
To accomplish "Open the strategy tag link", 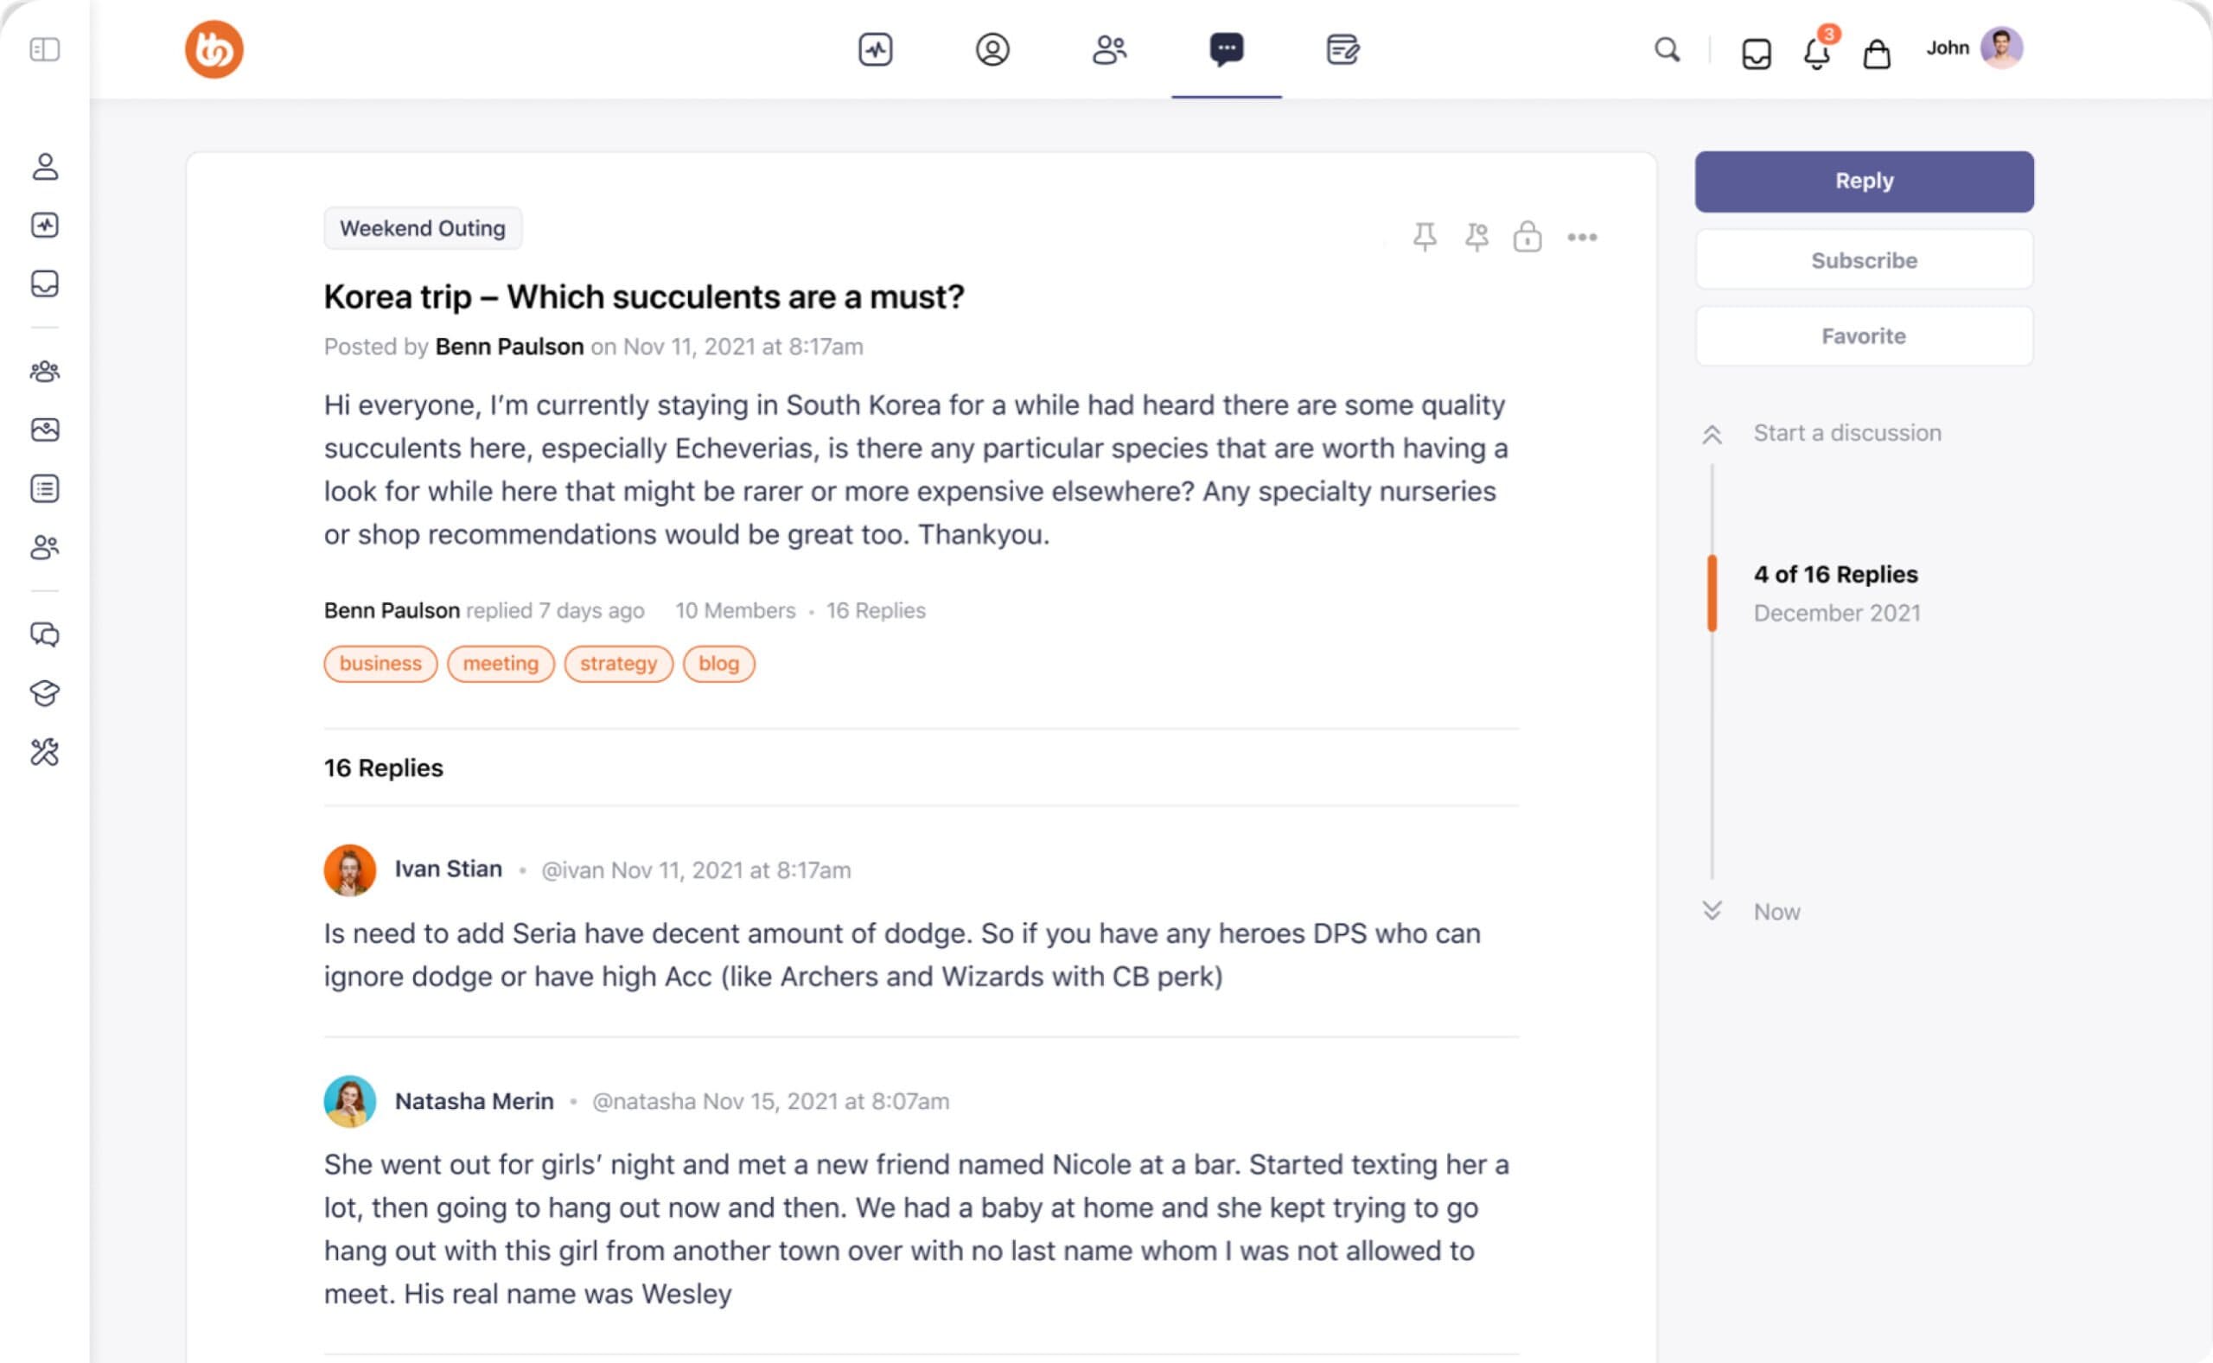I will tap(617, 664).
